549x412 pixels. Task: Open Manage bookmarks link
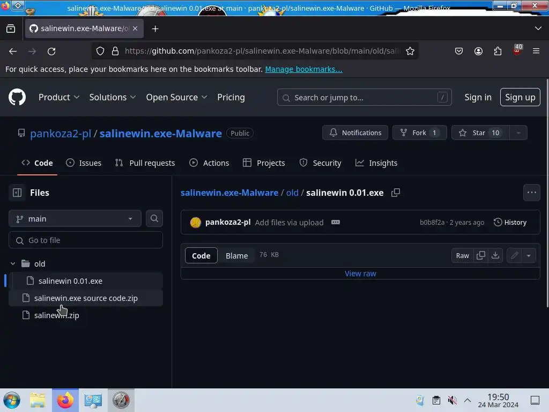[x=303, y=69]
